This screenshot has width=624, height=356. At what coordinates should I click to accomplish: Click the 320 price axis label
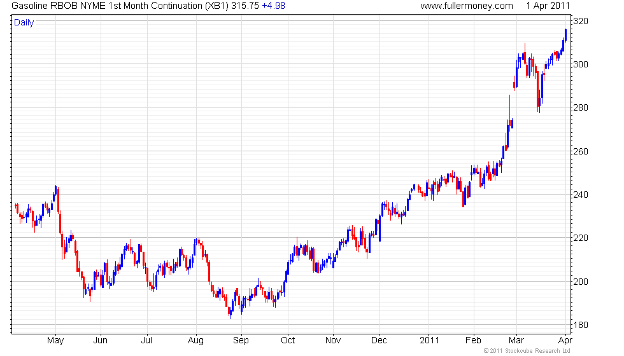[580, 21]
